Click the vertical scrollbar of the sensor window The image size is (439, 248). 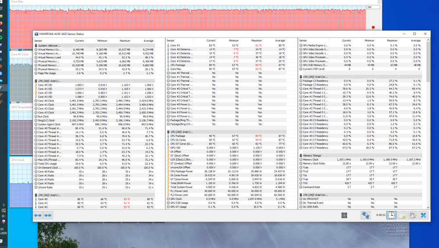(428, 110)
